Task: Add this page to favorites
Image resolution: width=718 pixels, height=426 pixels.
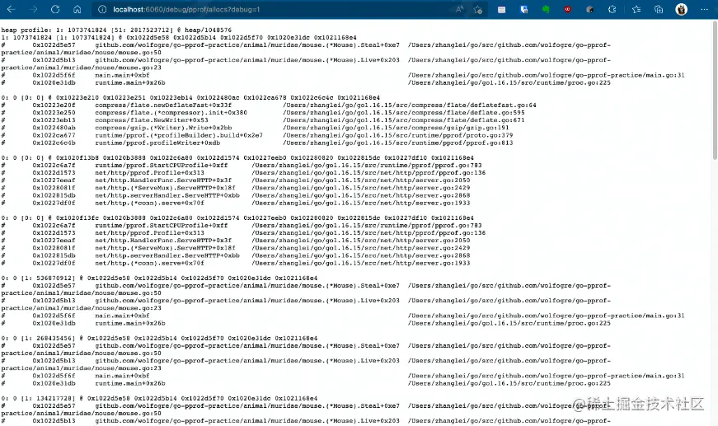Action: [x=477, y=9]
